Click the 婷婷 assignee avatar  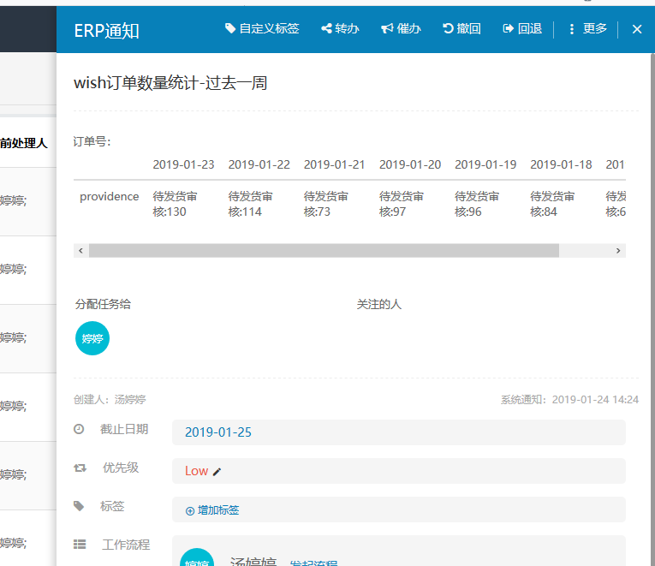tap(92, 338)
